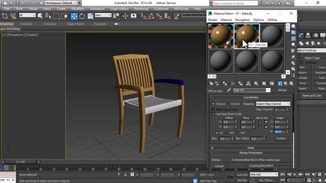This screenshot has height=183, width=326.
Task: Click Assign Material to Selection icon
Action: pyautogui.click(x=225, y=83)
